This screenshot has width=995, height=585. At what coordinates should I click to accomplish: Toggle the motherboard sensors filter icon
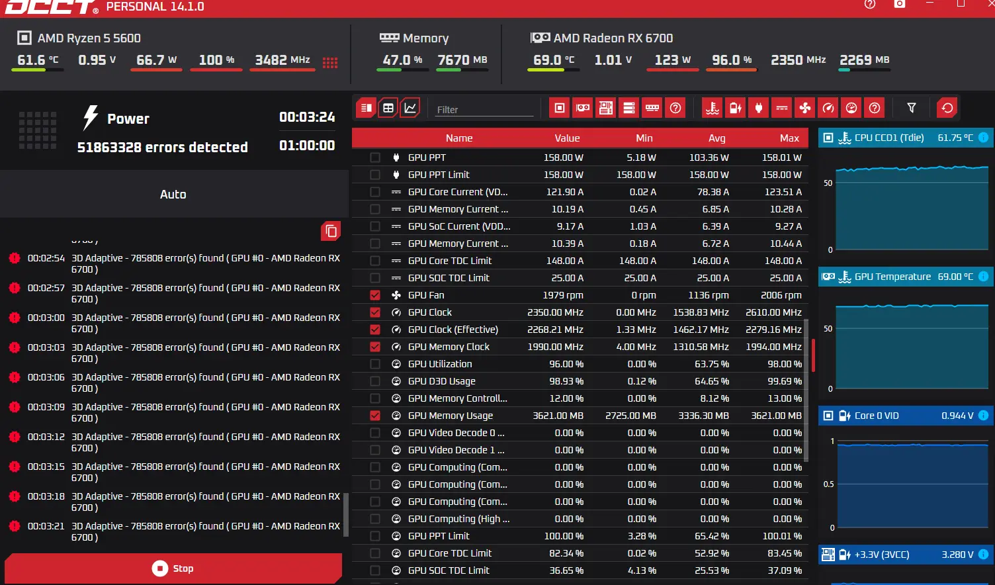coord(606,108)
